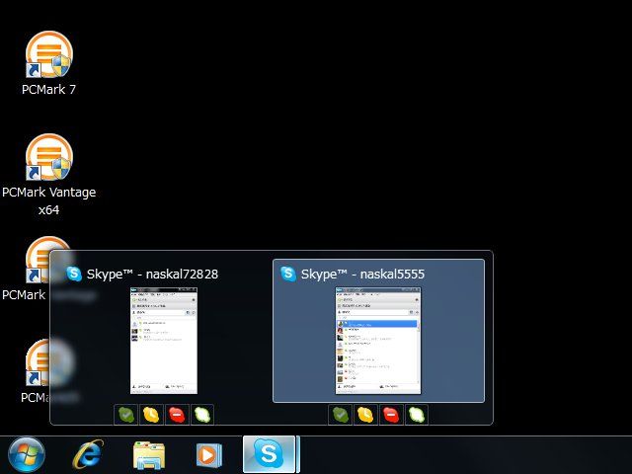Click the title text Skype™ - naskal5555
Screen dimensions: 632x474
[362, 275]
